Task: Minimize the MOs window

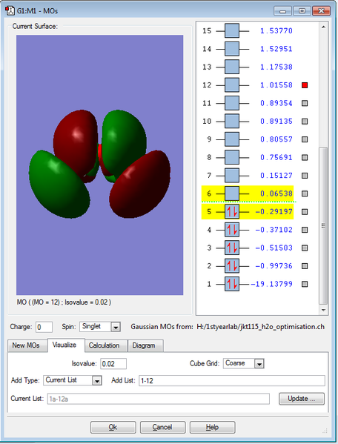Action: (282, 11)
